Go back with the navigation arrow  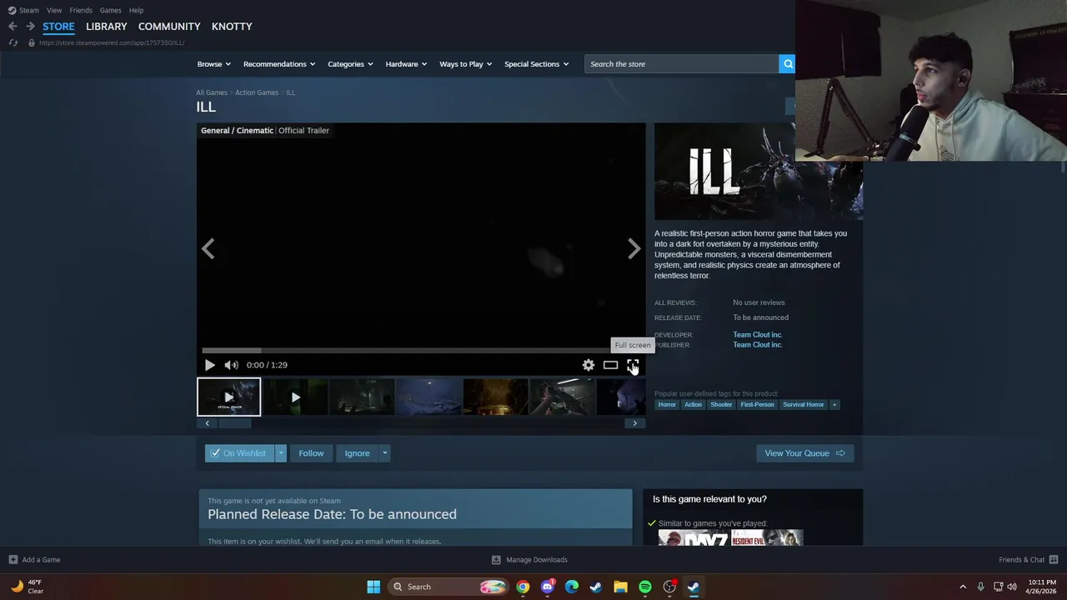point(13,27)
